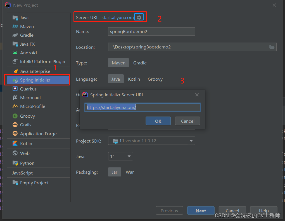Select Empty Project option
Viewport: 285px width, 221px height.
(x=39, y=183)
